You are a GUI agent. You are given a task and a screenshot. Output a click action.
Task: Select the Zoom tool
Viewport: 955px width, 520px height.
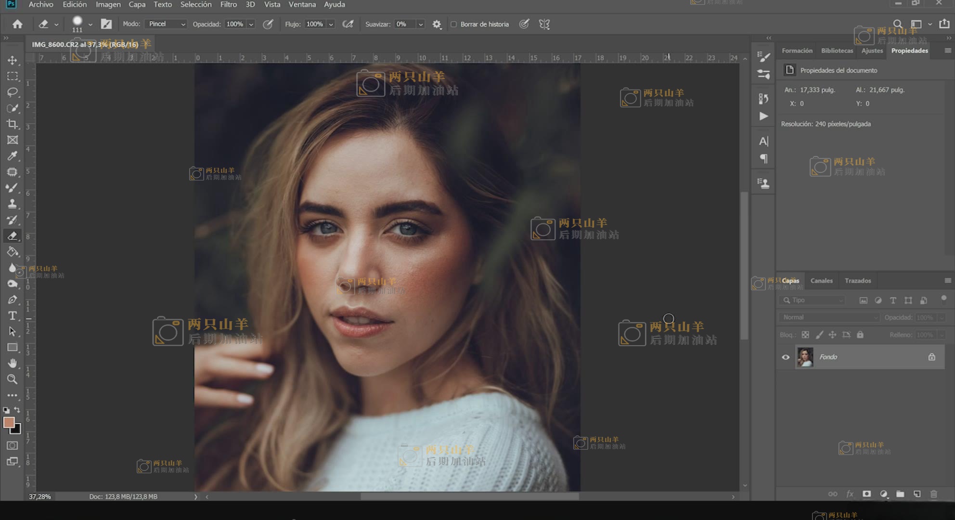pos(13,379)
